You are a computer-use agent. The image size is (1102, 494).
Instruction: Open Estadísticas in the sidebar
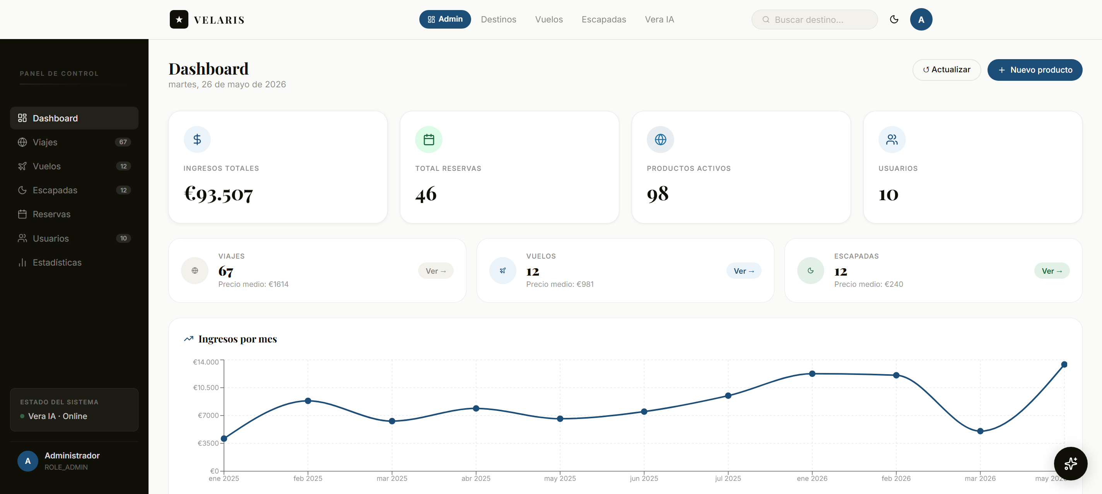coord(74,262)
